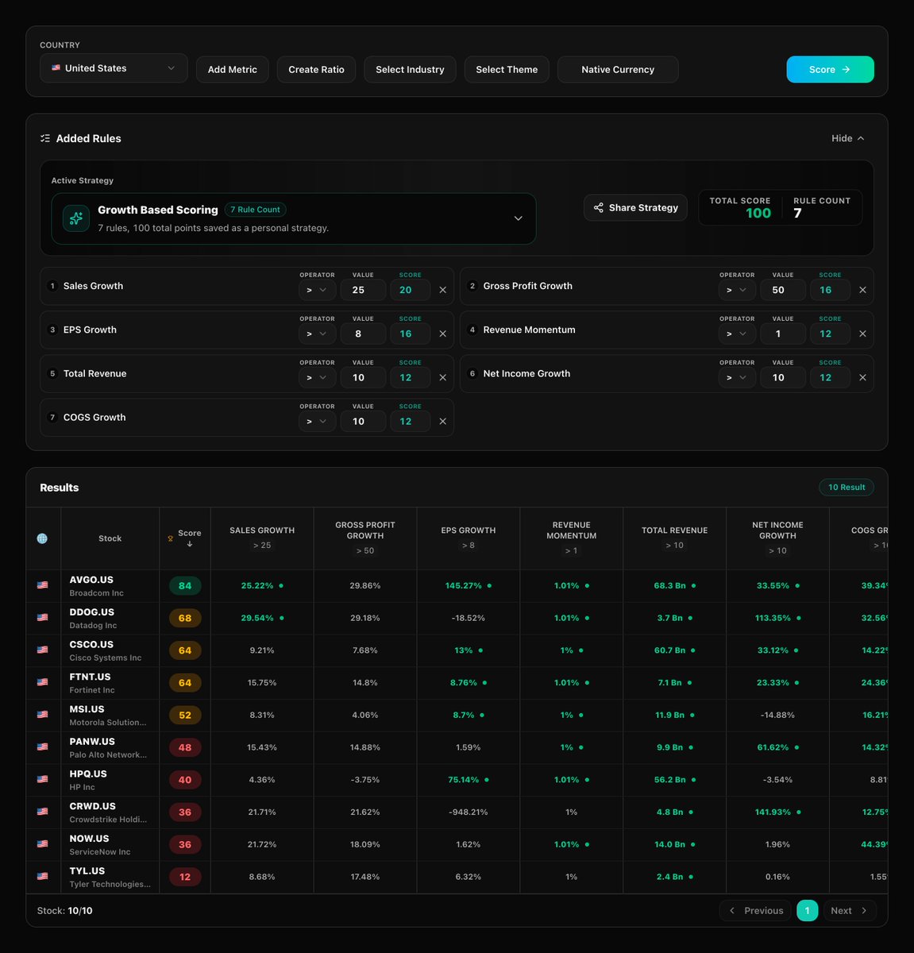Open EPS Growth operator dropdown
Viewport: 914px width, 953px height.
click(x=317, y=334)
